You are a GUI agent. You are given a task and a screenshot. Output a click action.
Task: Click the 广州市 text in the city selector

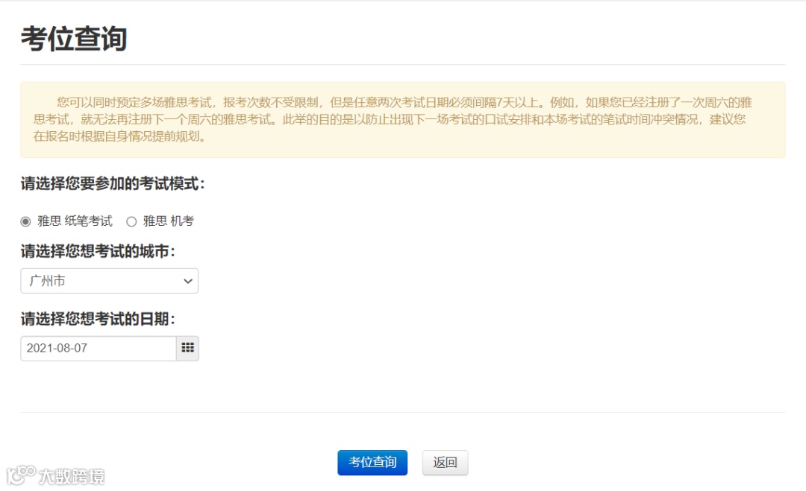click(x=47, y=281)
